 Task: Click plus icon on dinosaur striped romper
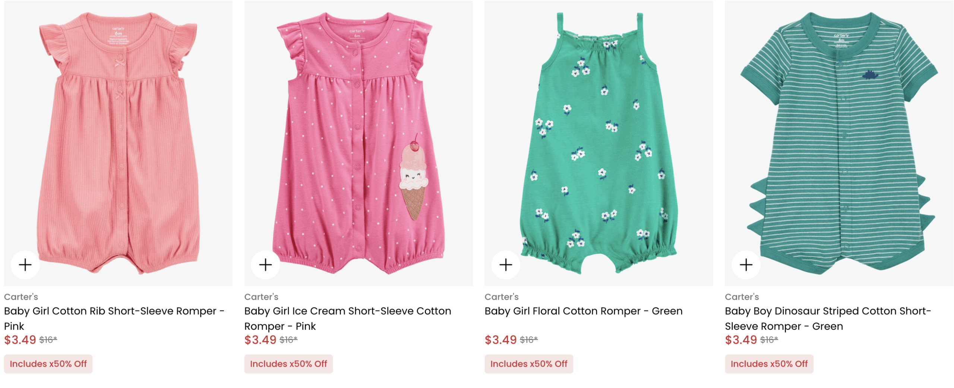click(746, 265)
